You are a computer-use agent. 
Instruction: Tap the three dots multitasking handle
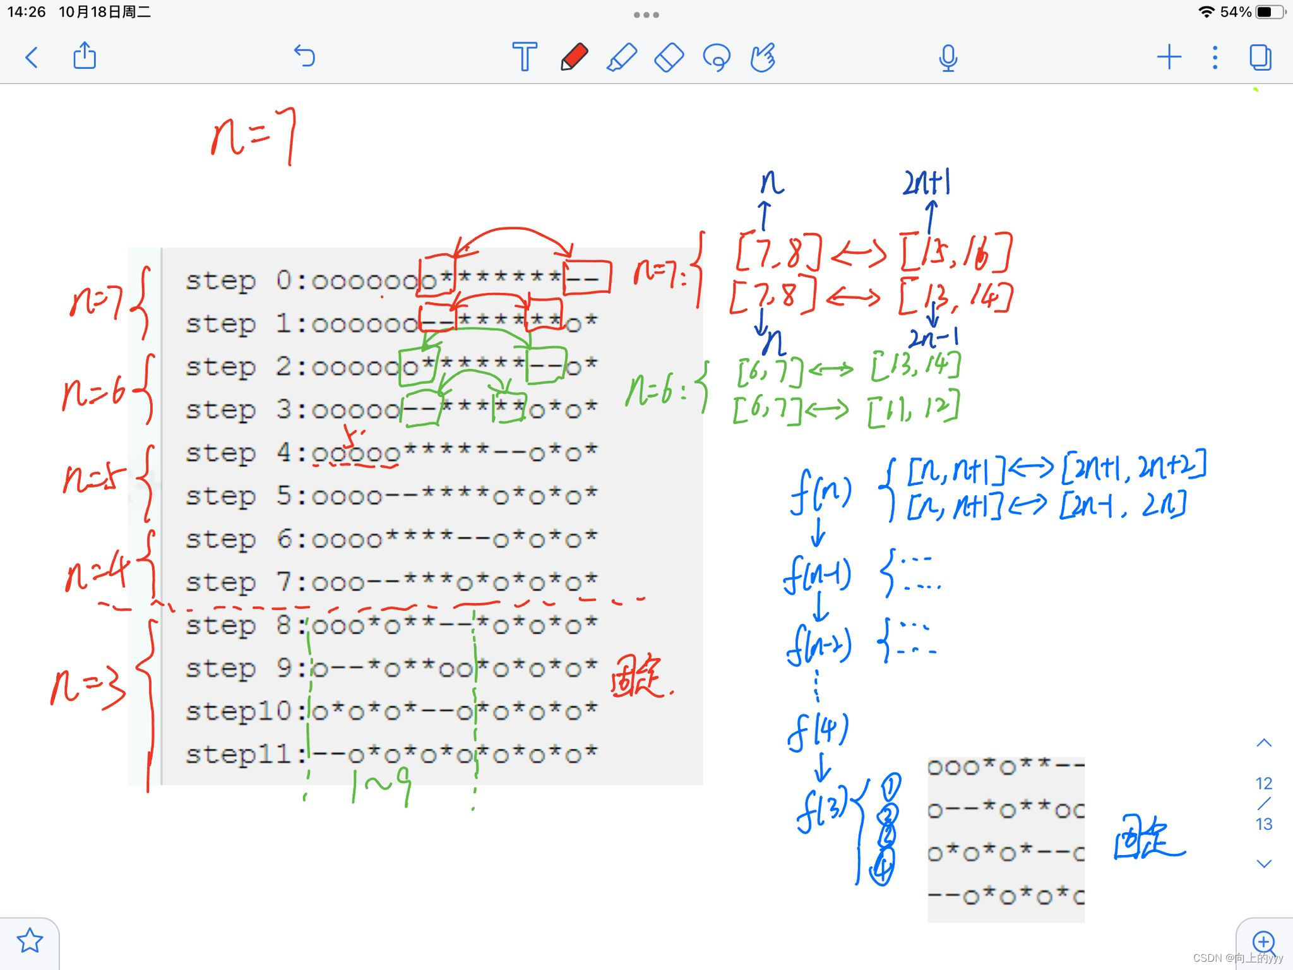pyautogui.click(x=646, y=15)
